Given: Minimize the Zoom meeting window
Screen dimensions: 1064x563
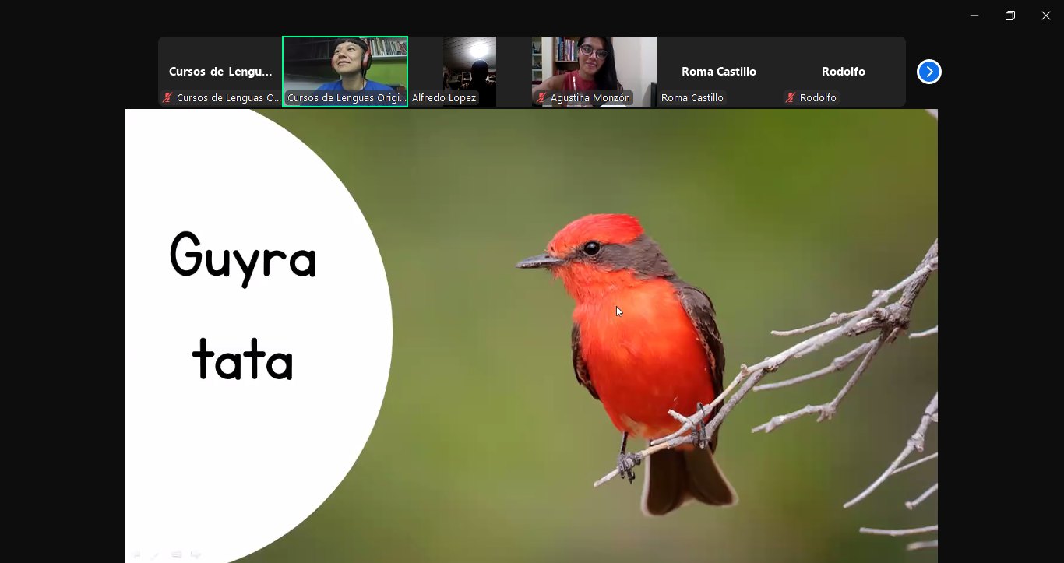Looking at the screenshot, I should pyautogui.click(x=974, y=16).
